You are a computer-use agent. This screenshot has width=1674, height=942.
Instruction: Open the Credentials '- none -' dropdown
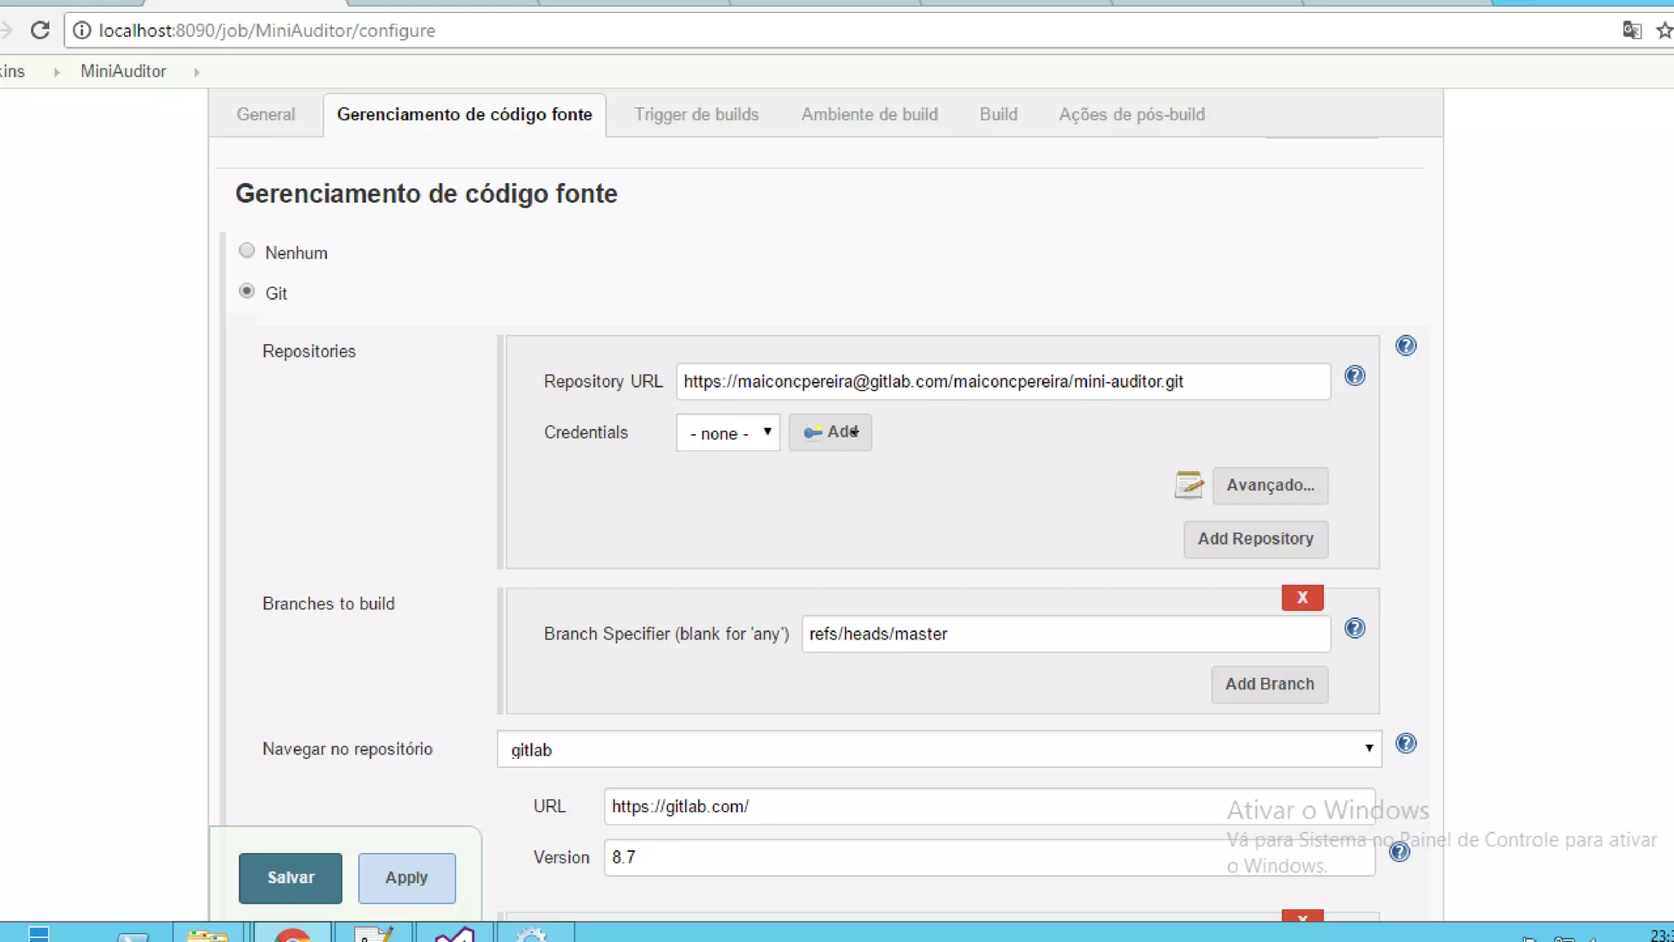click(727, 433)
